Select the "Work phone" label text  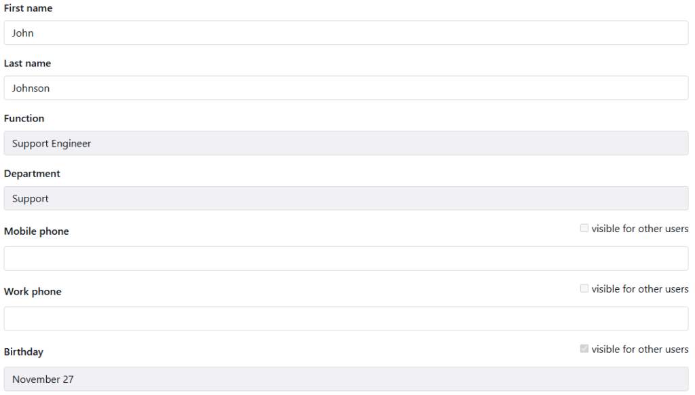[33, 292]
